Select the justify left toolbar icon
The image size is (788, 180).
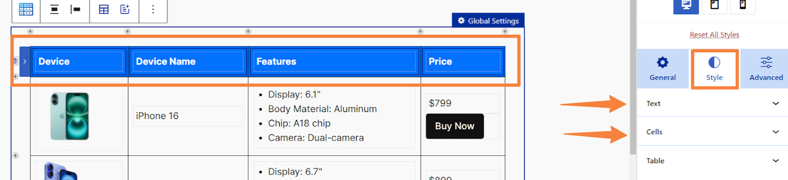click(75, 9)
